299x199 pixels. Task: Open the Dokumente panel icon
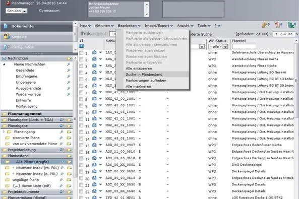click(6, 26)
